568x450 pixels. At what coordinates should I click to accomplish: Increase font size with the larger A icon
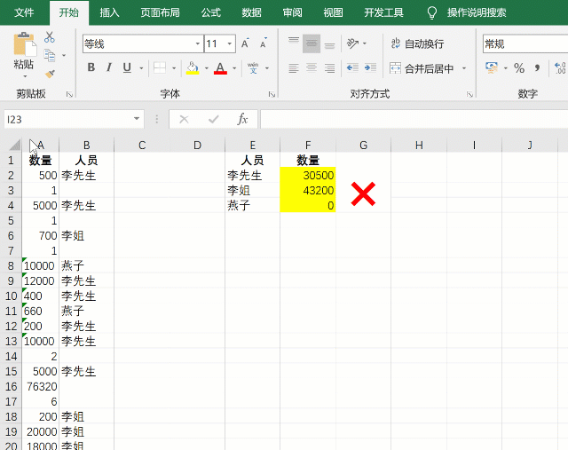[x=247, y=43]
